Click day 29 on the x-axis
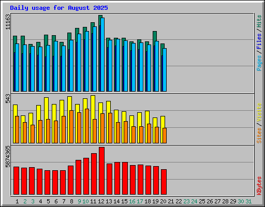This screenshot has height=207, width=265. tap(233, 201)
